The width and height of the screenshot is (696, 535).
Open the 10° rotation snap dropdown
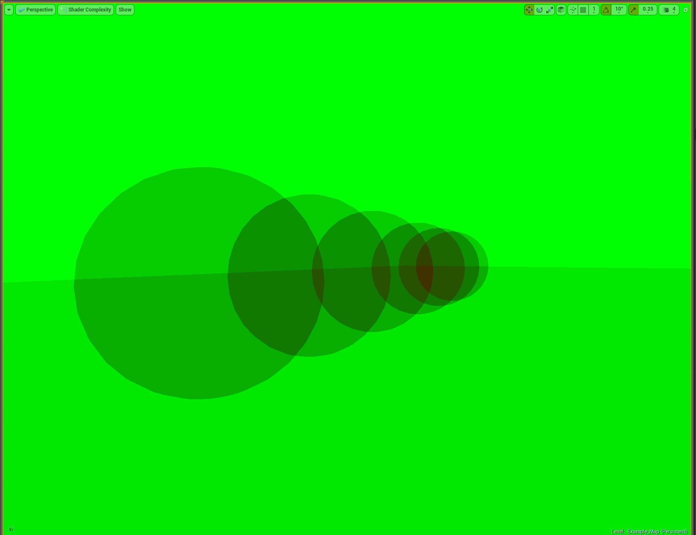tap(619, 9)
